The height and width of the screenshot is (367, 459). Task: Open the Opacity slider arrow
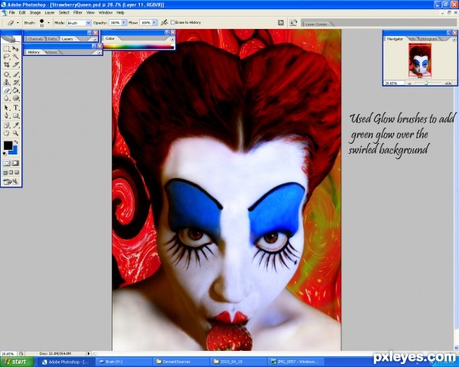124,22
